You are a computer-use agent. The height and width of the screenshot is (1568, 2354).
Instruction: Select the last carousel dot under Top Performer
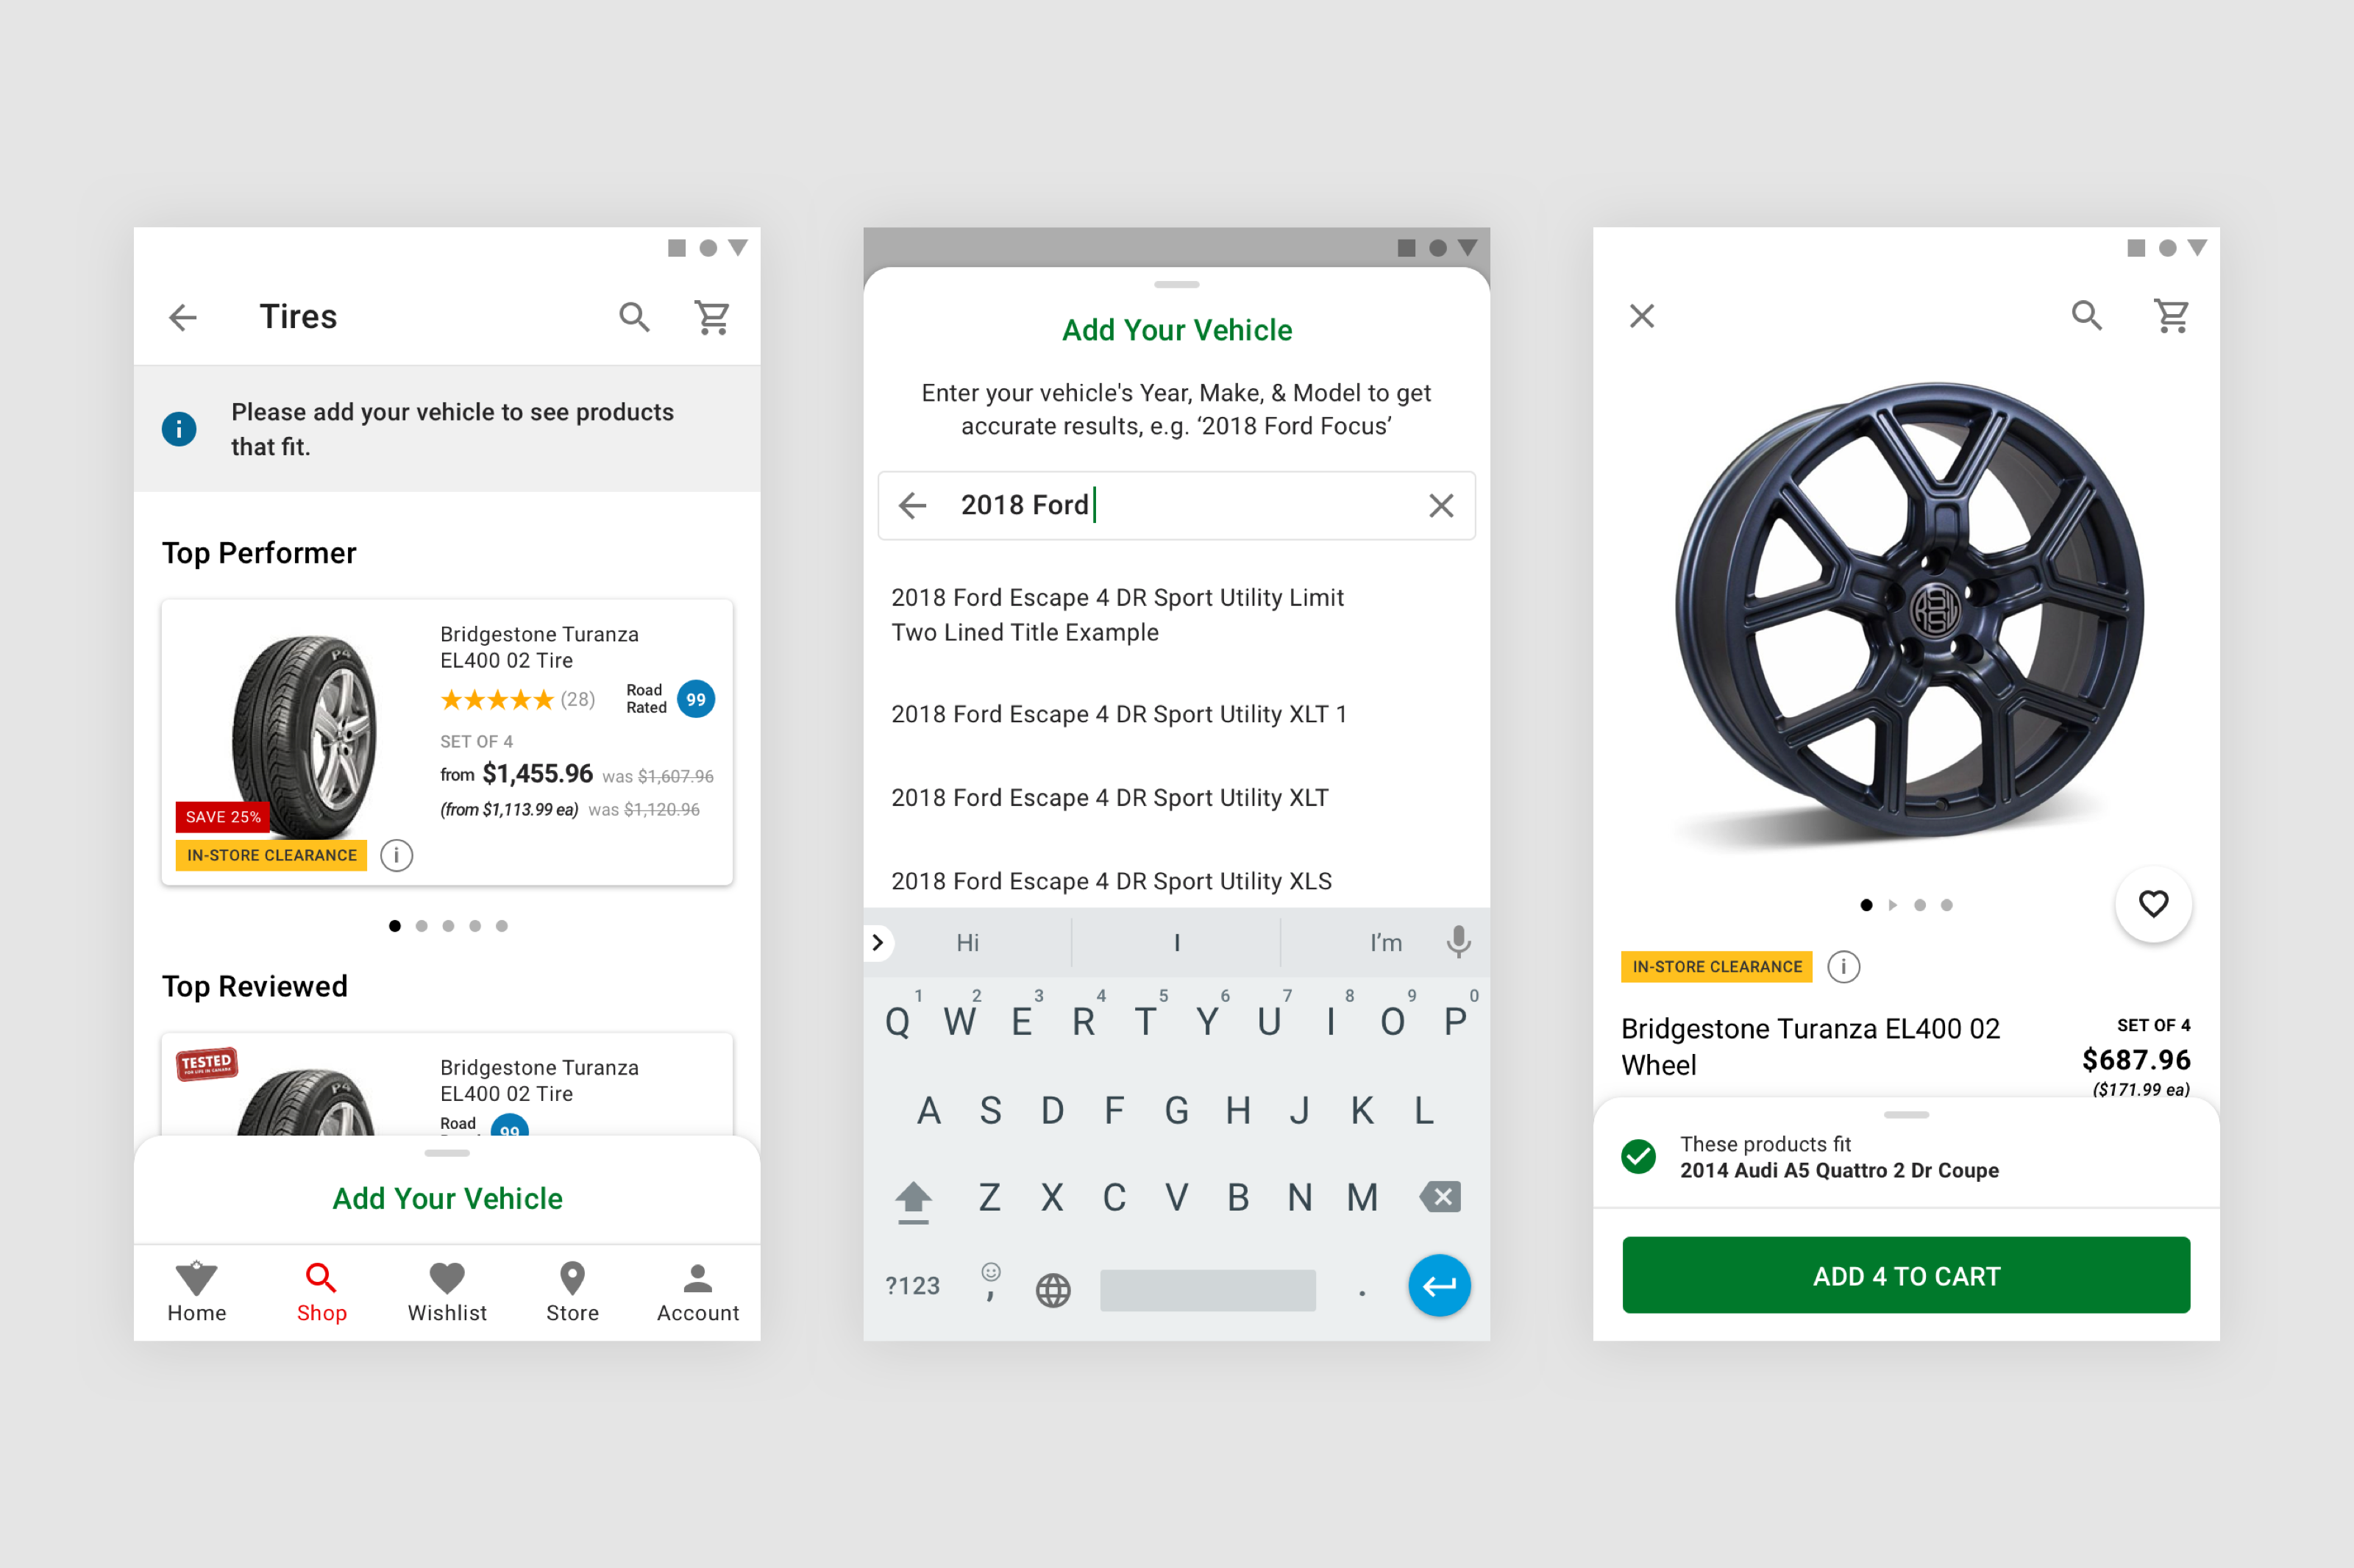pos(502,926)
